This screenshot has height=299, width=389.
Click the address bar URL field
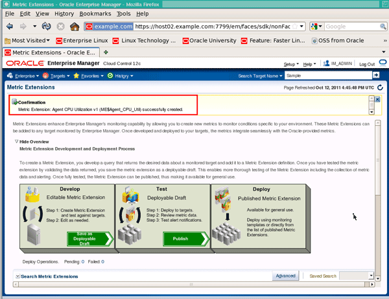coord(213,27)
